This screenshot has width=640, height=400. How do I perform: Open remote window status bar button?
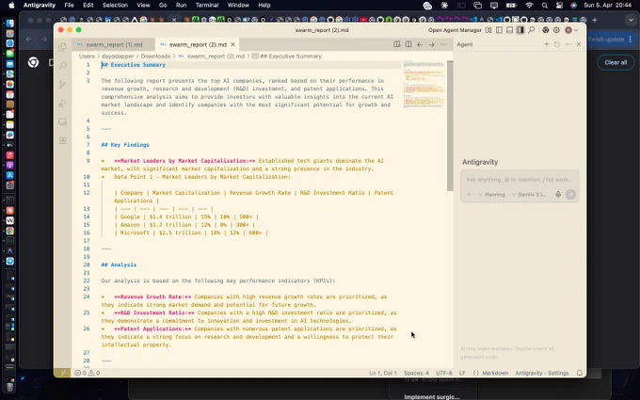(62, 373)
